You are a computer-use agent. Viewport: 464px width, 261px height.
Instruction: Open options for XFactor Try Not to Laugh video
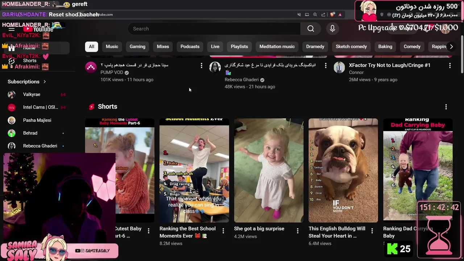[450, 65]
